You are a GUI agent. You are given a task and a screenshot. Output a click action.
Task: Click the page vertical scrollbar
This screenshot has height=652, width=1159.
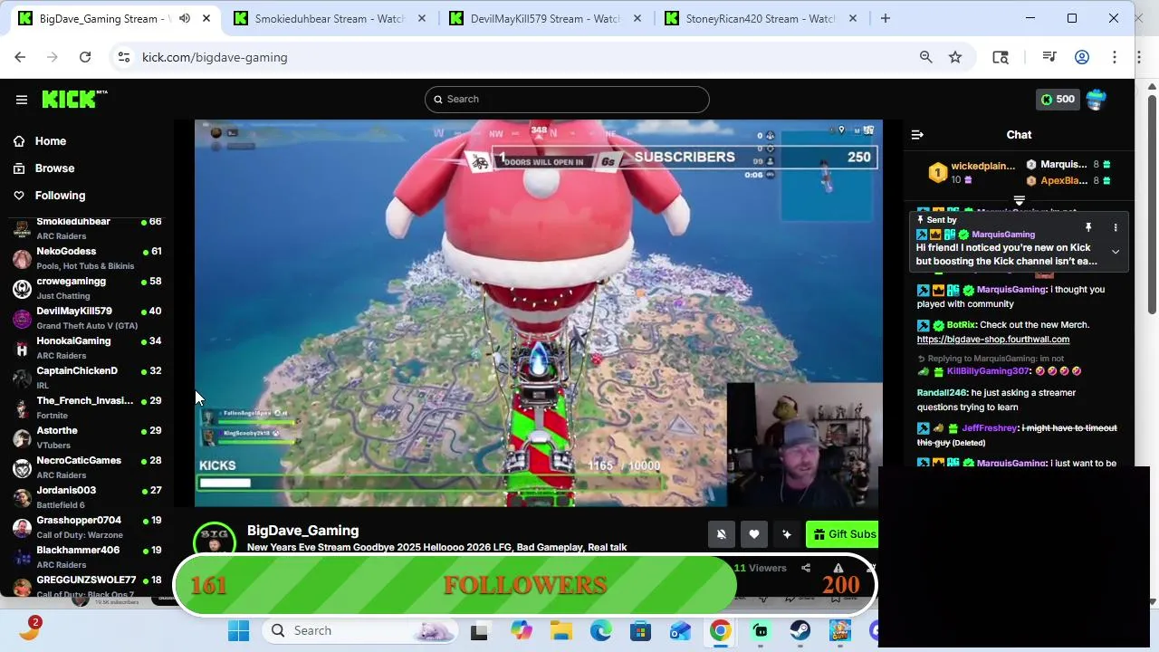[x=1152, y=204]
